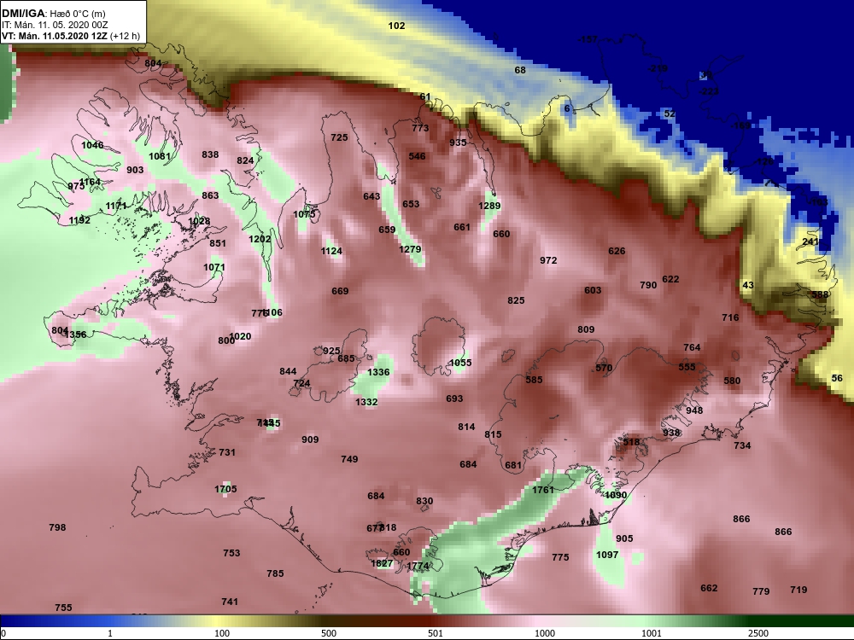Click the map value 546
Viewport: 854px width, 640px height.
point(418,156)
